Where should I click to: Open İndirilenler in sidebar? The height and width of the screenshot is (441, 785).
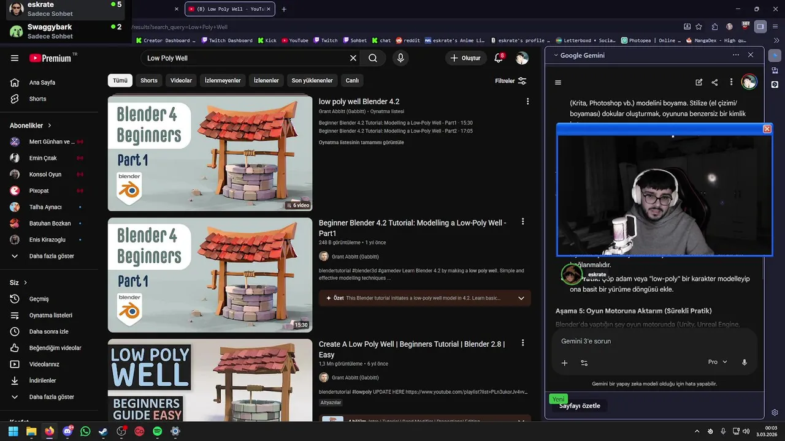pyautogui.click(x=42, y=380)
